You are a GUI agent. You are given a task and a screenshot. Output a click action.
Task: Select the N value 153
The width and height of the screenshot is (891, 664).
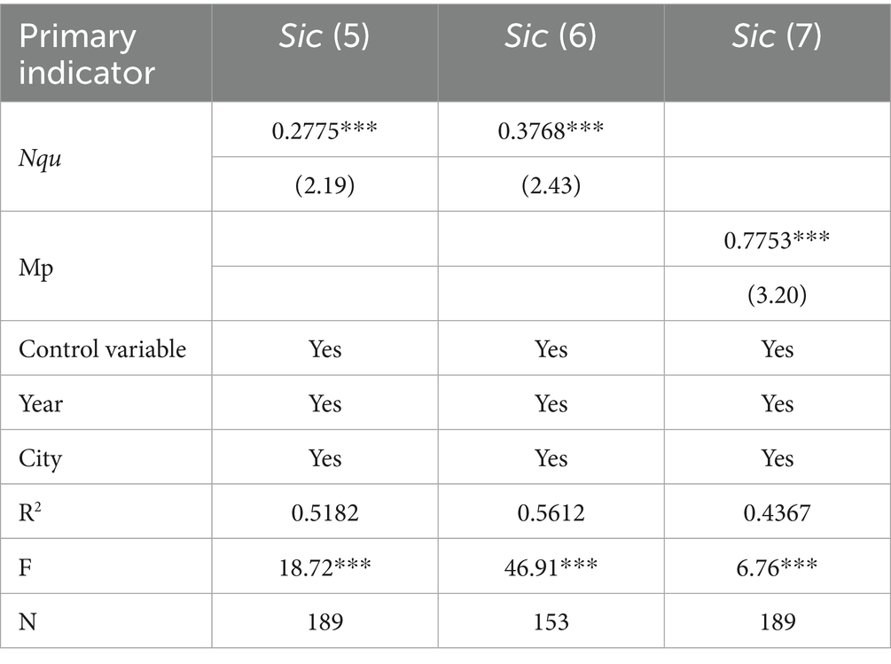tap(551, 622)
